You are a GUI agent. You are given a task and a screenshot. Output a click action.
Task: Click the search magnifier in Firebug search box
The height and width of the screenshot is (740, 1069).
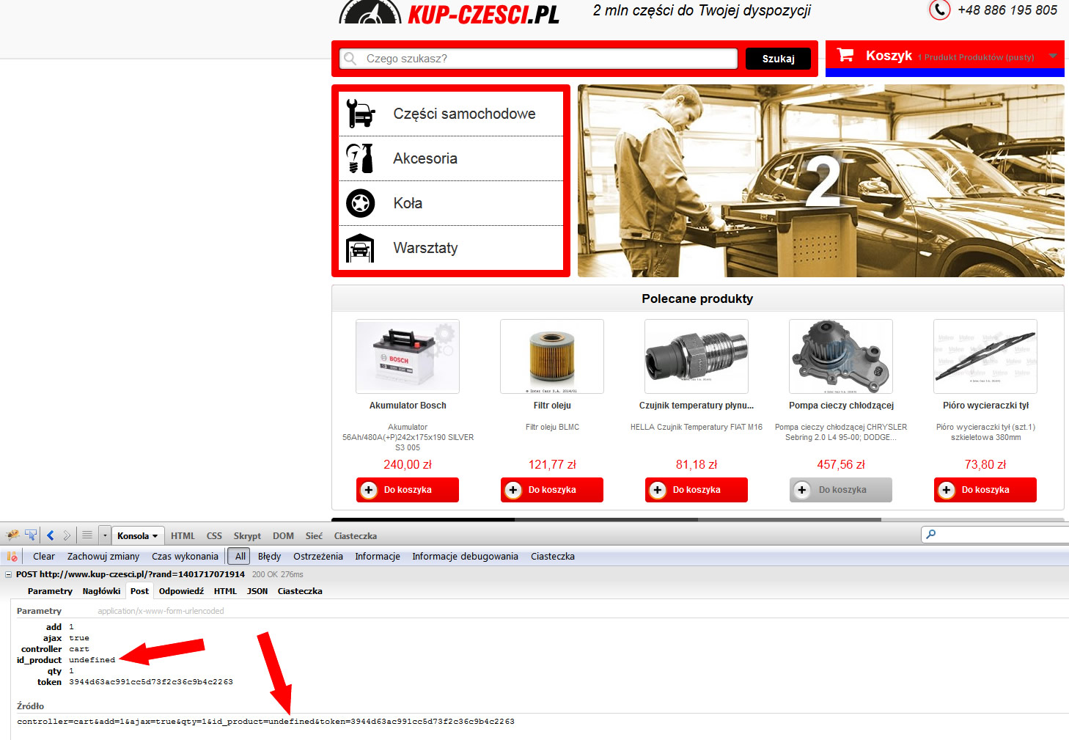click(931, 535)
